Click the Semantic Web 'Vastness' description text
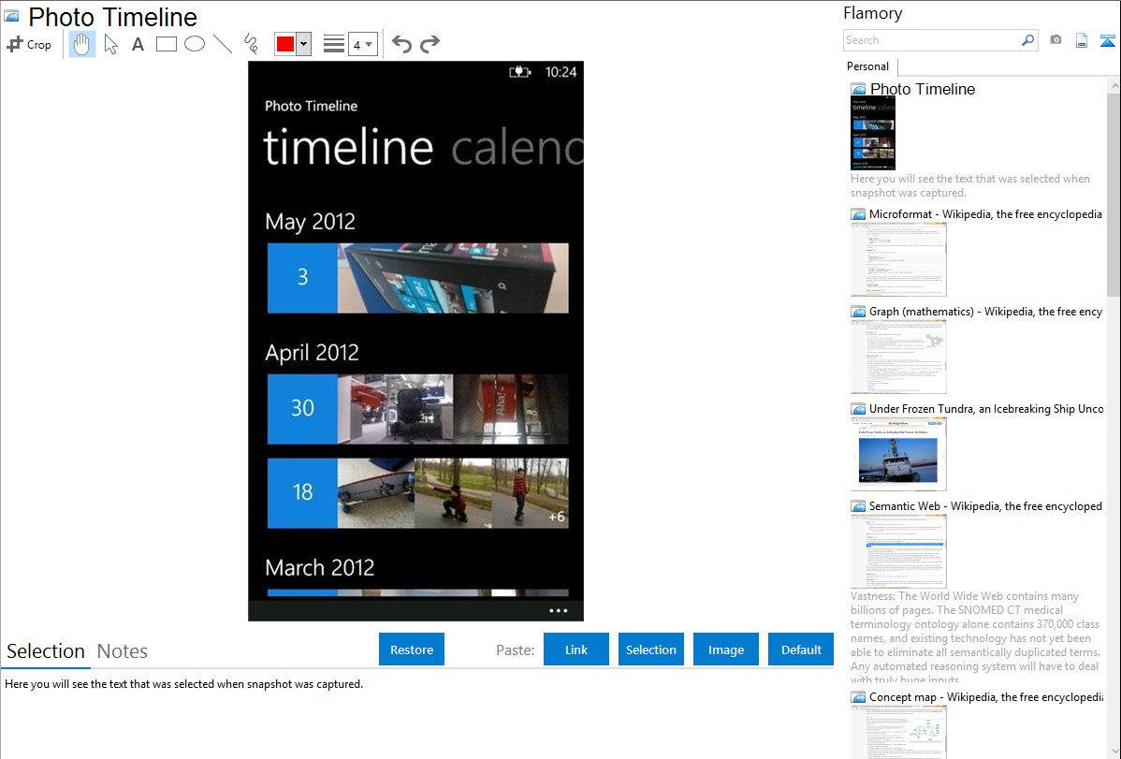Viewport: 1121px width, 759px height. click(x=976, y=638)
